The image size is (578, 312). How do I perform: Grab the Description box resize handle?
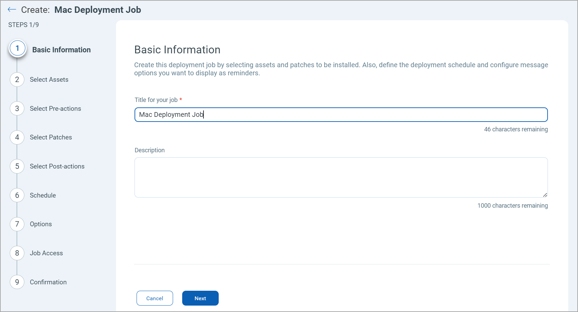545,195
